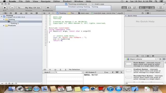The height and width of the screenshot is (93, 166).
Task: Click main.cpp in jump bar
Action: pos(84,13)
